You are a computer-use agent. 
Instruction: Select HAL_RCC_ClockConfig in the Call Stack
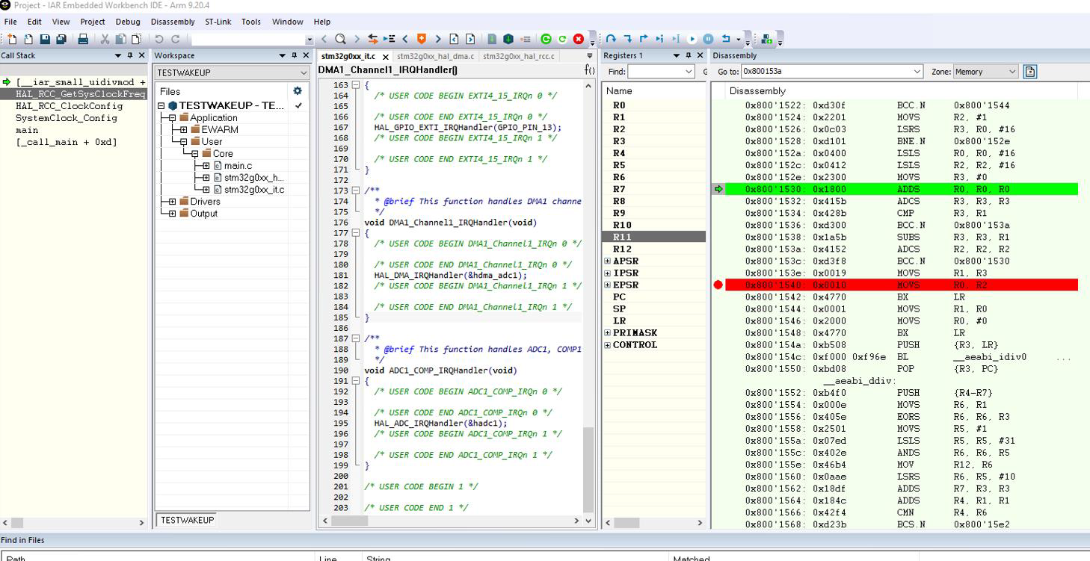coord(70,106)
